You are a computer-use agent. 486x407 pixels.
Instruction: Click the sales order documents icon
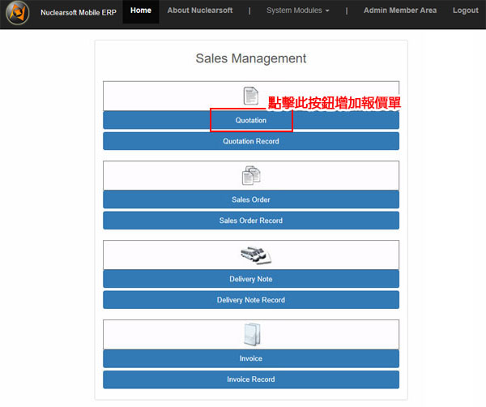[x=251, y=175]
